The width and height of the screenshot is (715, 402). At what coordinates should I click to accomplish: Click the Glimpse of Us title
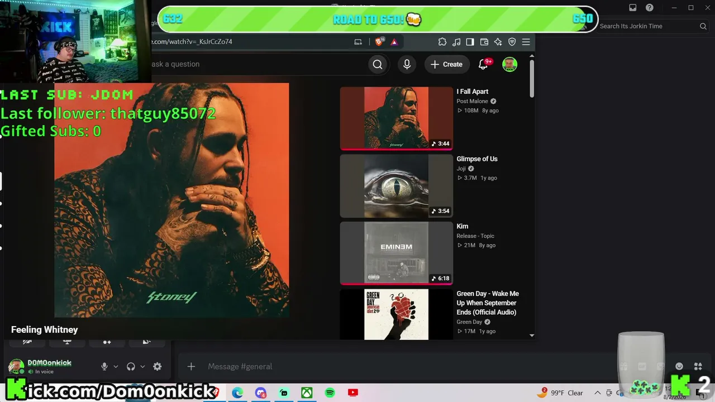(x=477, y=159)
